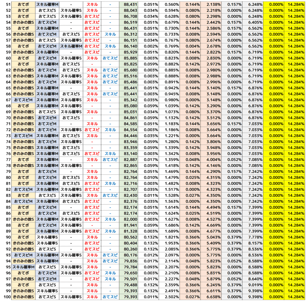Click the yellow 14.284% cell in row 51
This screenshot has width=306, height=301.
296,4
